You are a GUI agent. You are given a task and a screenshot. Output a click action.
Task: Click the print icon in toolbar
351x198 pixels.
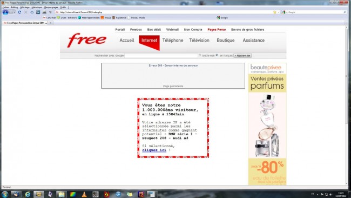(44, 12)
